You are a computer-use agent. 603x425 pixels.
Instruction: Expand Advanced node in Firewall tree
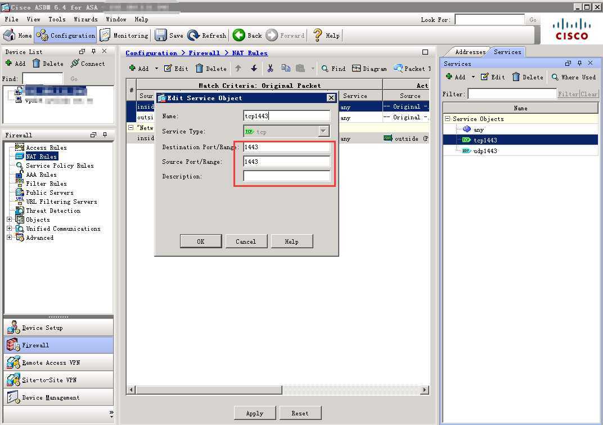click(9, 238)
